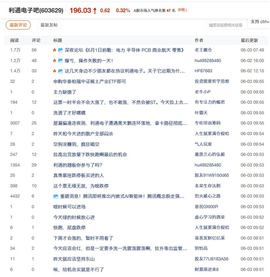The width and height of the screenshot is (270, 277).
Task: Open author profile 基民GXI00R
Action: click(206, 207)
